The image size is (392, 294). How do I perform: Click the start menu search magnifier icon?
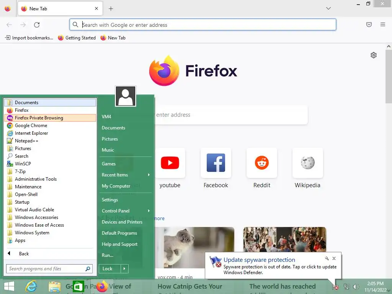pyautogui.click(x=88, y=269)
